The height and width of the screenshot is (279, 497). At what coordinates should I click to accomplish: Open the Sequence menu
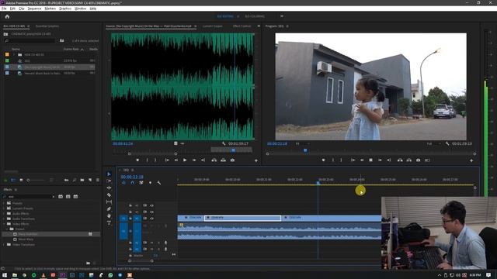pyautogui.click(x=34, y=9)
